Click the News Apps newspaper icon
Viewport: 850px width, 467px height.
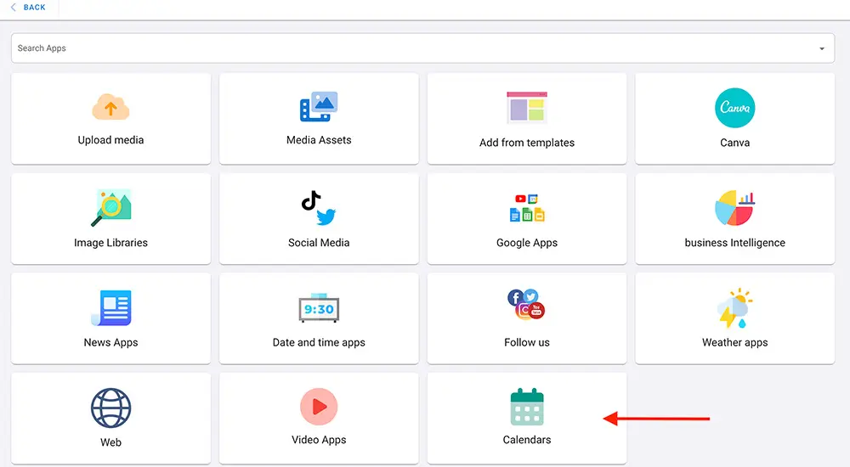click(110, 308)
